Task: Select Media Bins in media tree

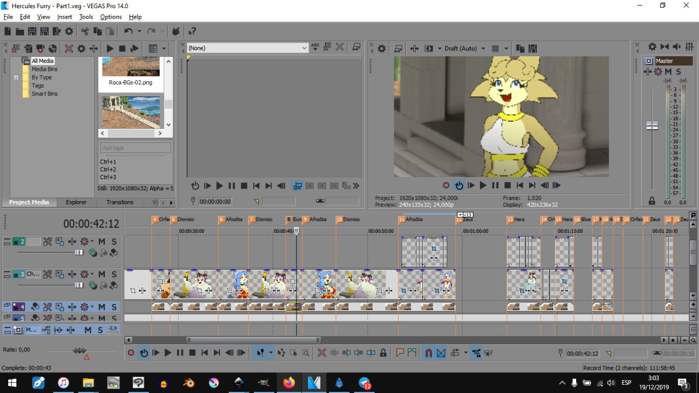Action: [x=44, y=69]
